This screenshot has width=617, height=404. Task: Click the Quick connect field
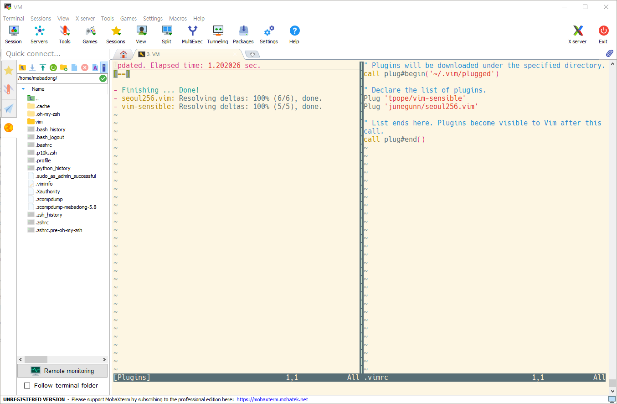pyautogui.click(x=55, y=54)
